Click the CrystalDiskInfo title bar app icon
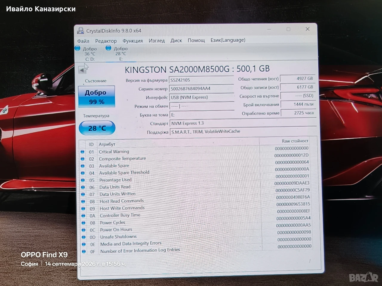This screenshot has width=382, height=286. (x=80, y=30)
